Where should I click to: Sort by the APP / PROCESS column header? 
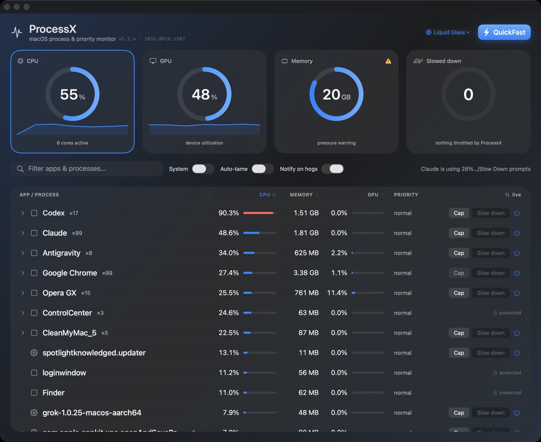click(39, 195)
